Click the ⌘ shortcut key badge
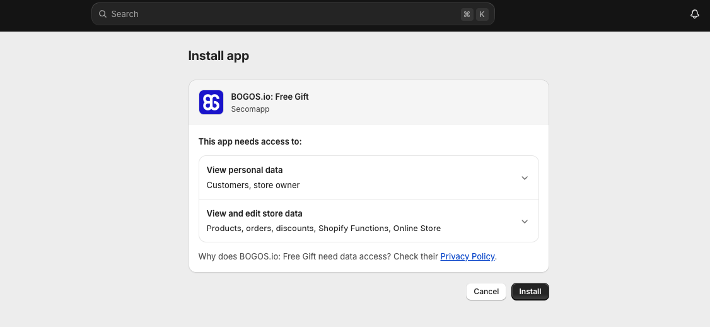The width and height of the screenshot is (710, 327). [x=467, y=14]
